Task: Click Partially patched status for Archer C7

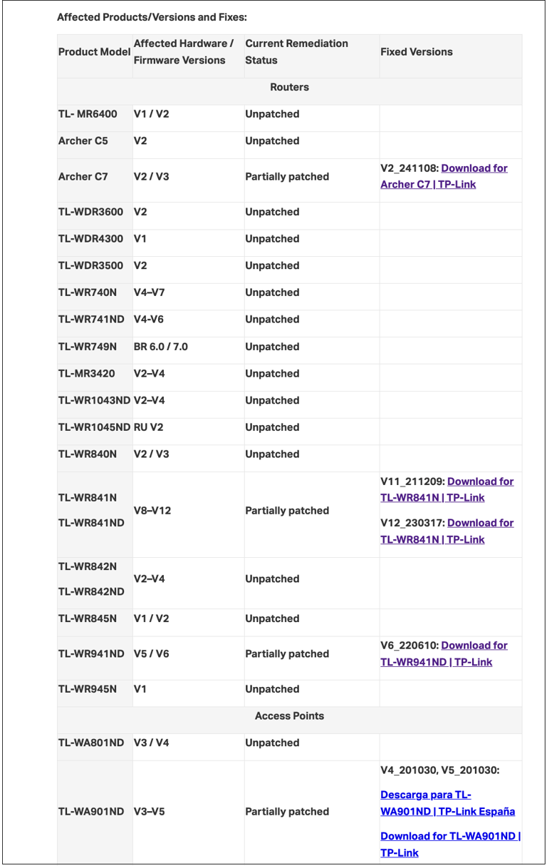Action: coord(287,177)
